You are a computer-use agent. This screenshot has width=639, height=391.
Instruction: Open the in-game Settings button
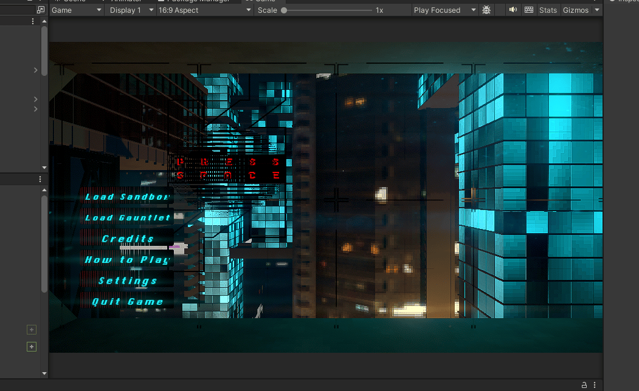tap(126, 280)
